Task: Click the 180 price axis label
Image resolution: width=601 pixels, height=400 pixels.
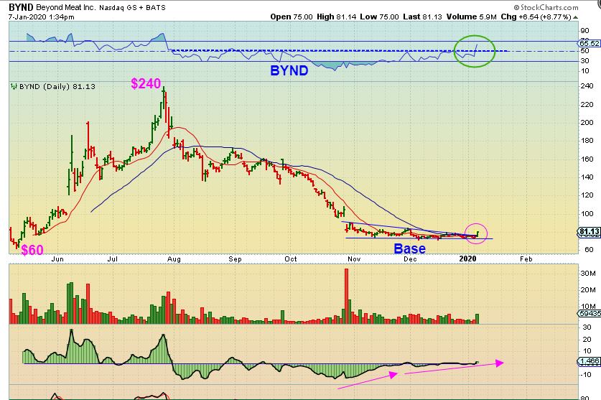Action: click(x=587, y=140)
